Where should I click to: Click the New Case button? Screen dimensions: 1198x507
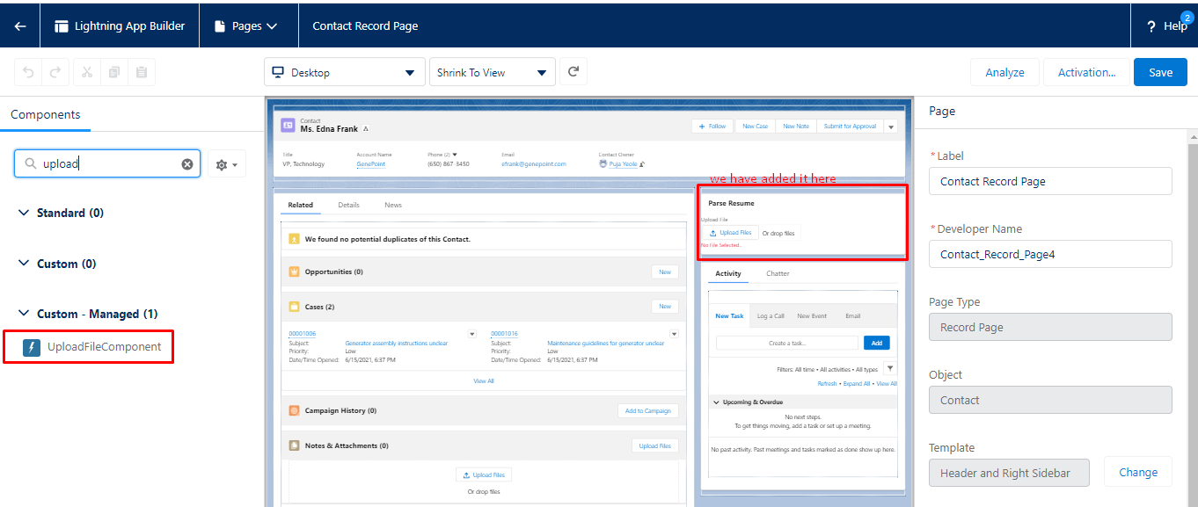click(755, 127)
